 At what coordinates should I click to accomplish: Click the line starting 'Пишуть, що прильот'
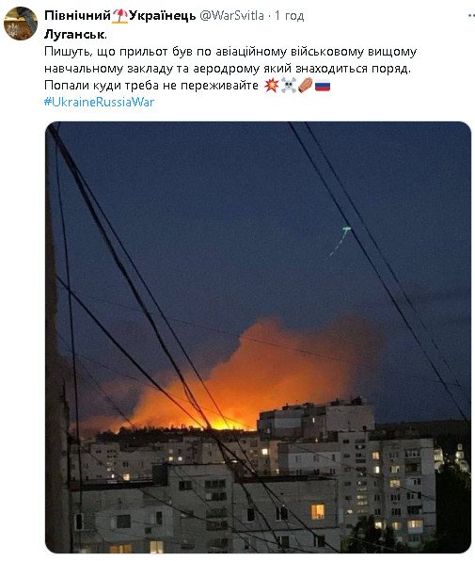click(x=230, y=52)
